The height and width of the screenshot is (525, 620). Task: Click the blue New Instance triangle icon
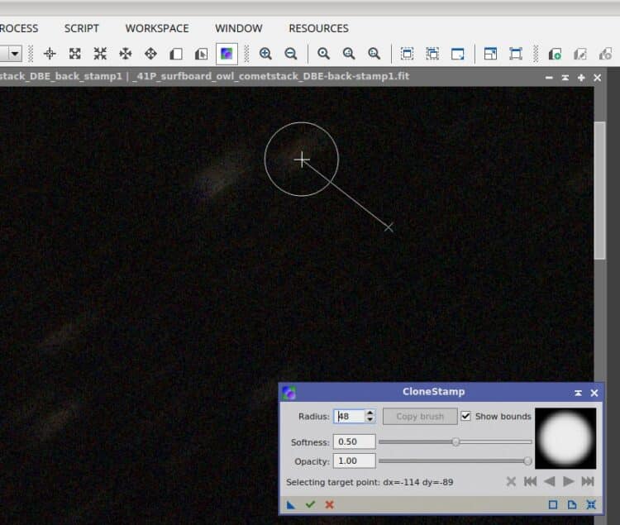291,505
